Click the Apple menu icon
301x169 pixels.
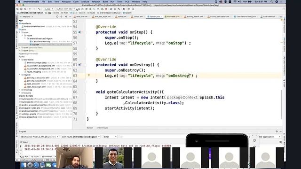(19, 1)
